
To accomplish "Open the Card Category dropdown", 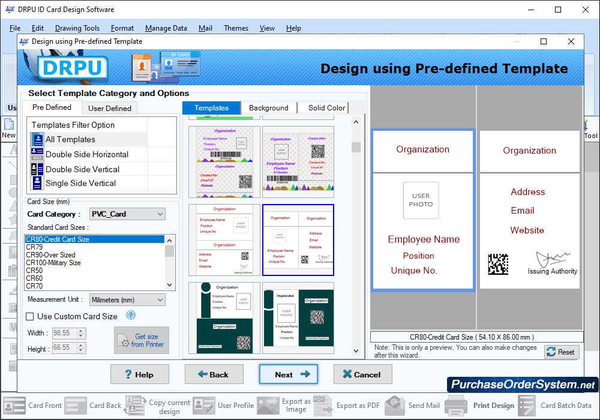I will click(127, 214).
